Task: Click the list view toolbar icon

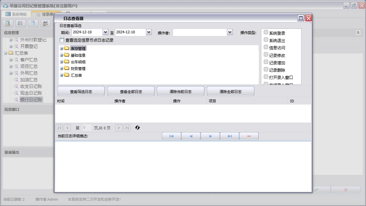Action: [x=20, y=23]
